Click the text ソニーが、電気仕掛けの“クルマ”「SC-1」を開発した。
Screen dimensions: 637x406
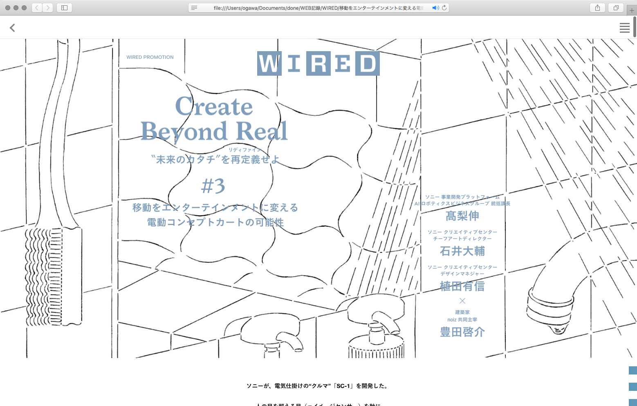pyautogui.click(x=318, y=386)
